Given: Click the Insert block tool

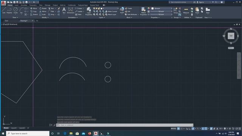Looking at the screenshot, I should pos(122,11).
